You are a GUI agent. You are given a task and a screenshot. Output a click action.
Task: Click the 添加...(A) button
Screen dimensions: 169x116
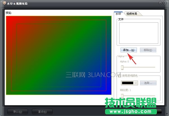[x=129, y=50]
